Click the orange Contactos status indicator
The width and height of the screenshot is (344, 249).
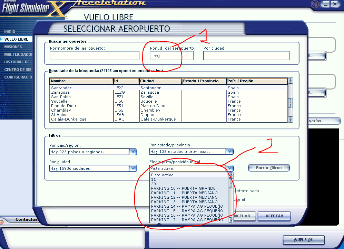click(x=2, y=222)
